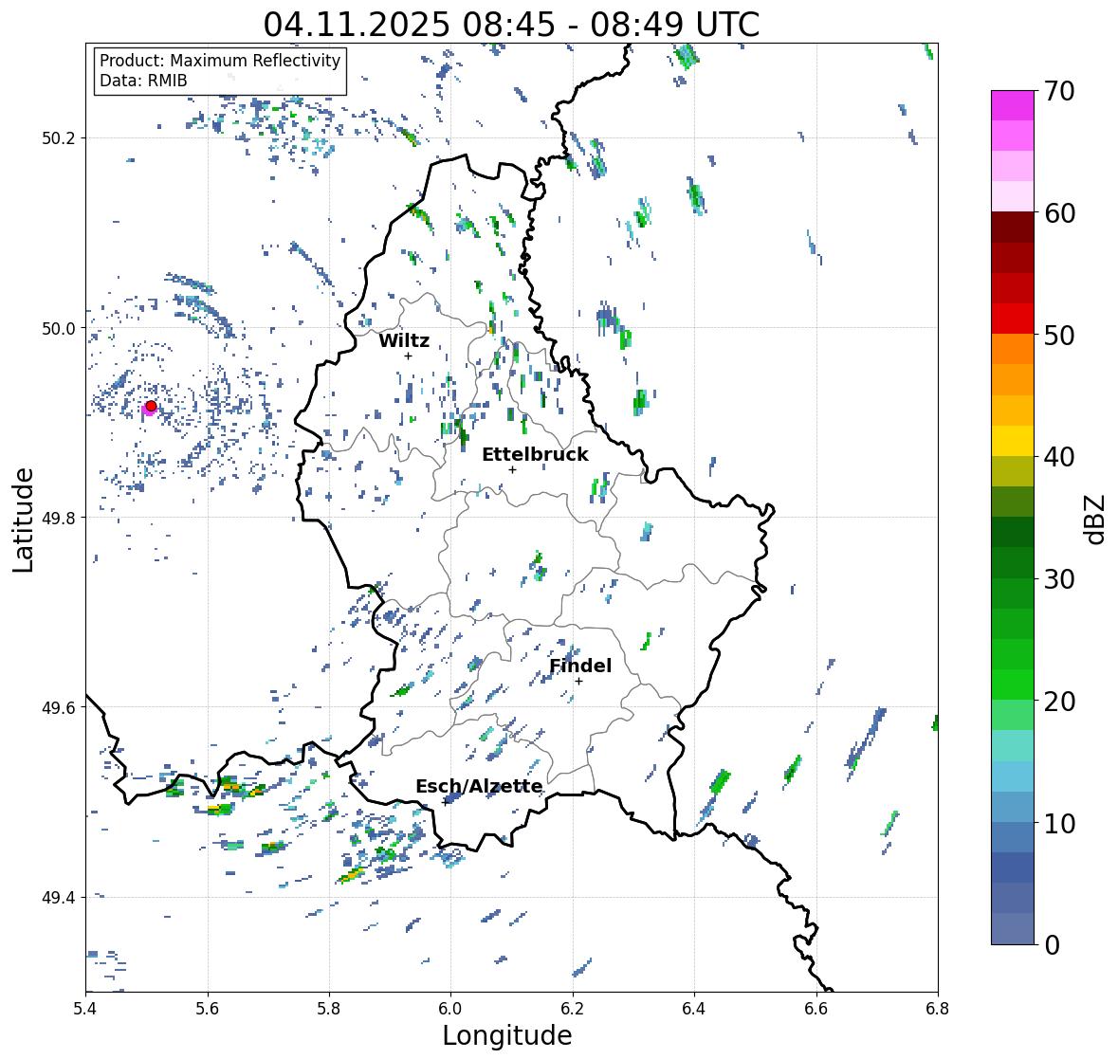Image resolution: width=1118 pixels, height=1059 pixels.
Task: Click the 50 tick label on colorbar
Action: point(1059,335)
